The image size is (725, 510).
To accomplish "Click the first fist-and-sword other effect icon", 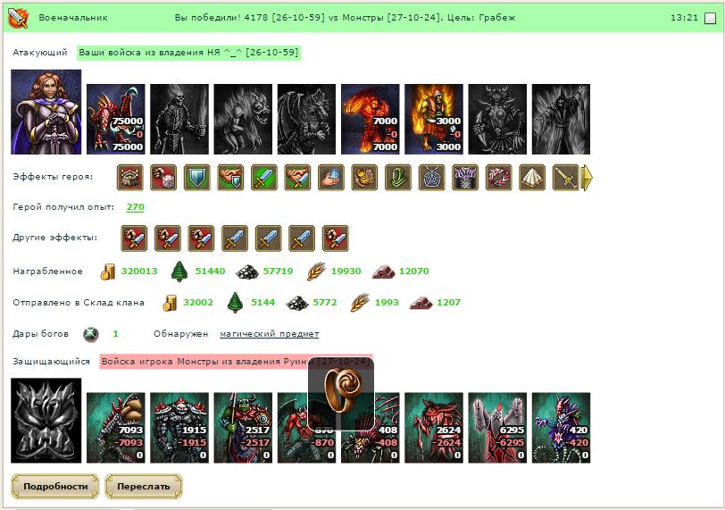I will [134, 238].
